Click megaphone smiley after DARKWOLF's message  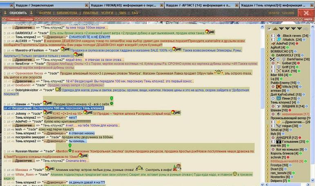(x=210, y=32)
